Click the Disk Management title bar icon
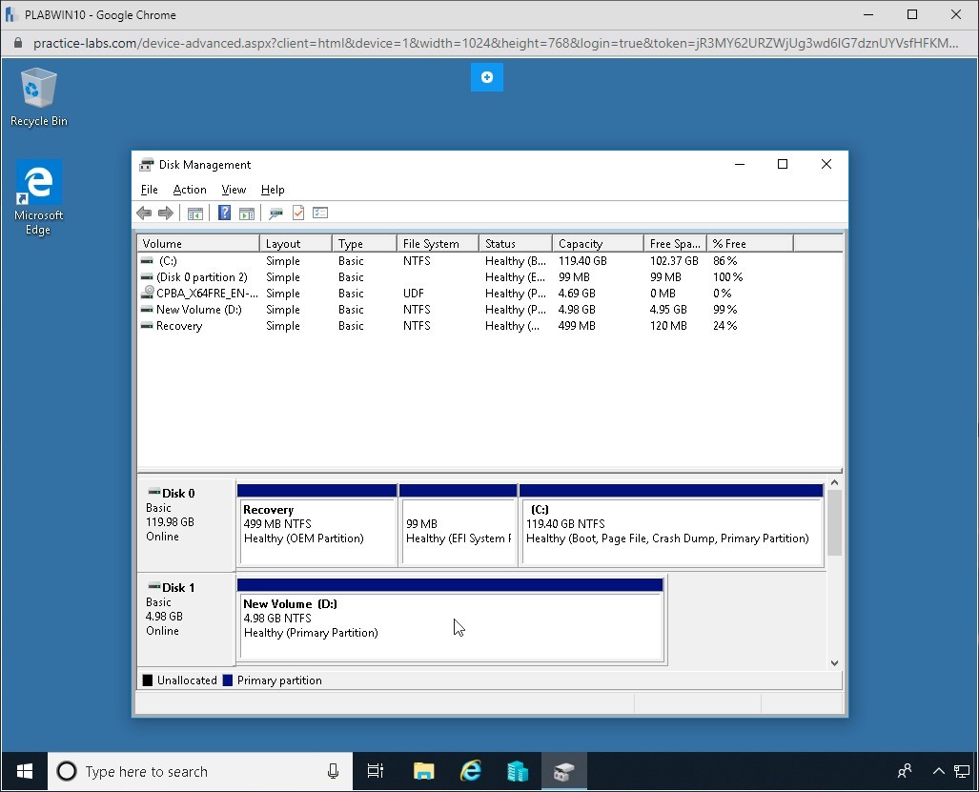The width and height of the screenshot is (979, 792). pyautogui.click(x=146, y=165)
